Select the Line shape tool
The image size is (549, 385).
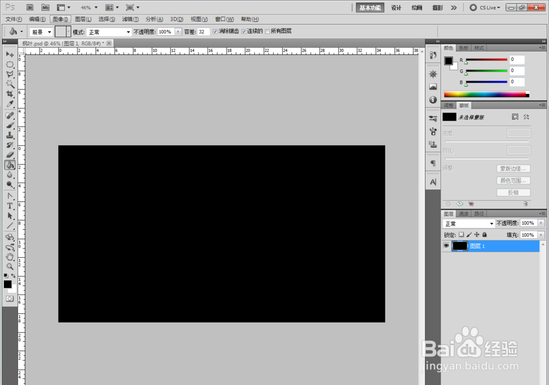tap(10, 225)
